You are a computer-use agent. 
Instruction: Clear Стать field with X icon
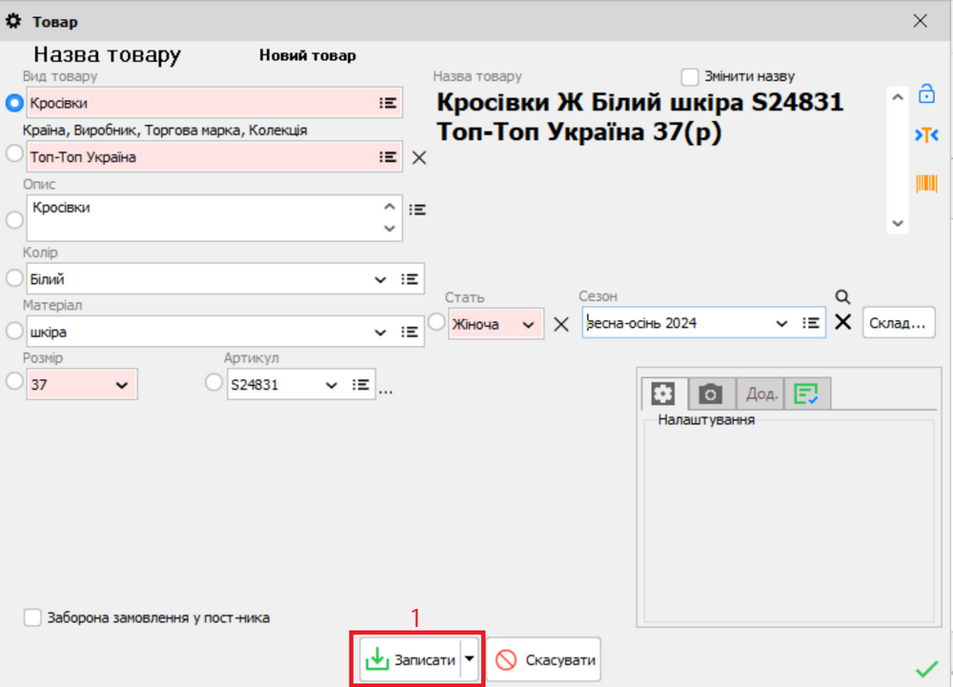(x=561, y=324)
